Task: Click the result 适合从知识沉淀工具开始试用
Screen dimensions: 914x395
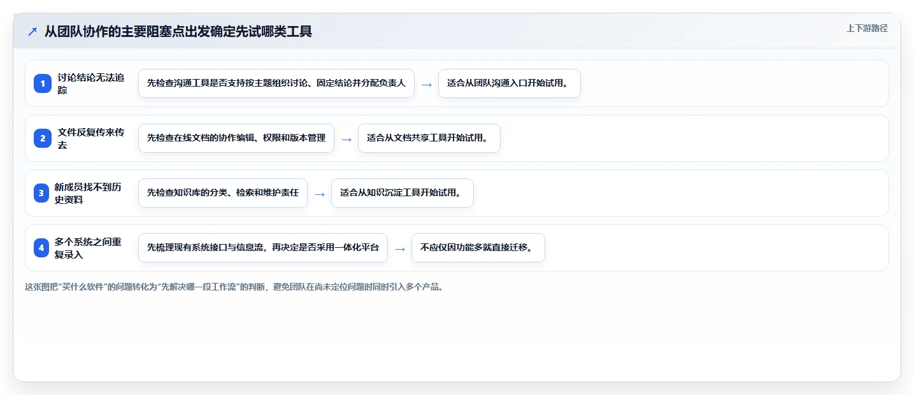Action: pos(403,193)
